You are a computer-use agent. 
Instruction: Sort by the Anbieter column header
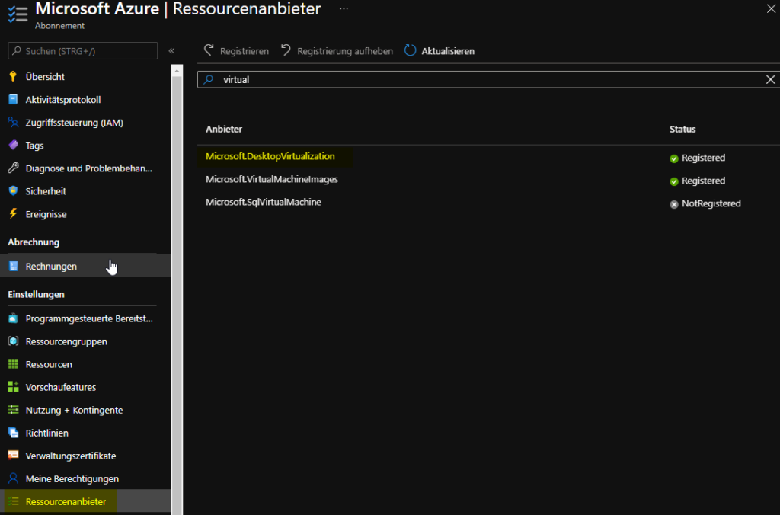(224, 129)
